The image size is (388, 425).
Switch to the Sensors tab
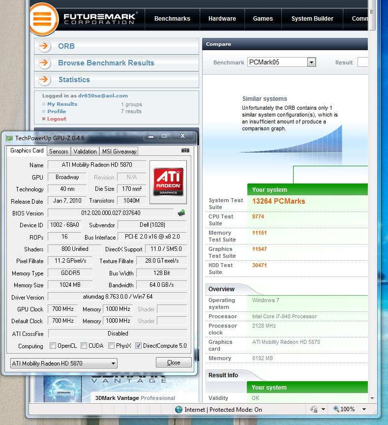[59, 151]
